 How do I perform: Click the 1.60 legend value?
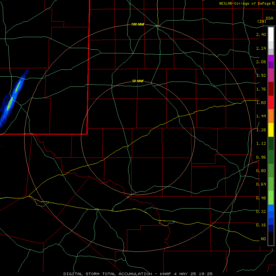(x=261, y=103)
